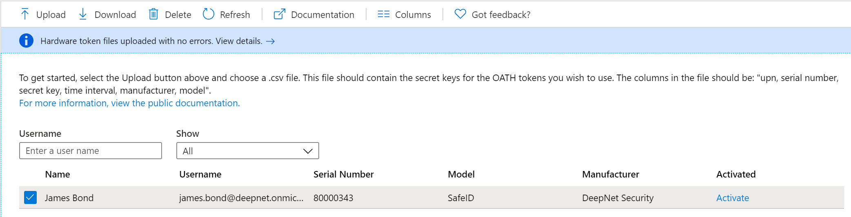Open the public documentation link

(x=129, y=103)
